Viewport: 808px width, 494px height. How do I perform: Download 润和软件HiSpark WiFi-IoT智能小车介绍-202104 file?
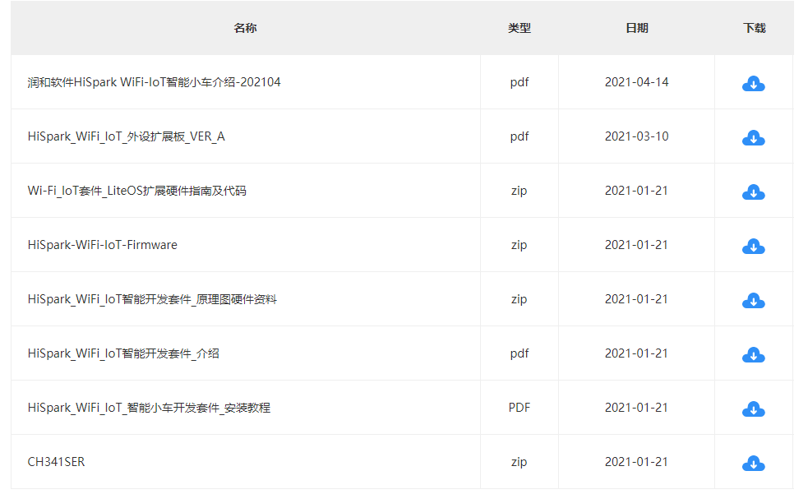coord(753,84)
